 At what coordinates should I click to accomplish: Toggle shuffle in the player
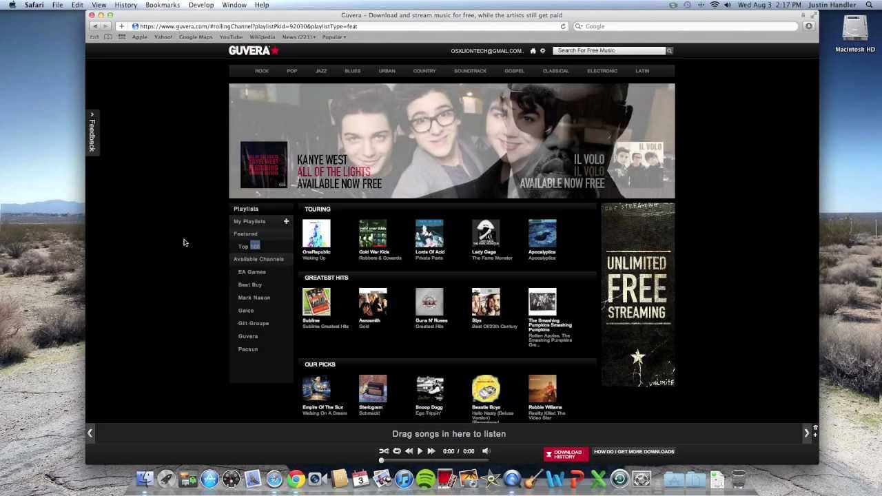point(384,451)
